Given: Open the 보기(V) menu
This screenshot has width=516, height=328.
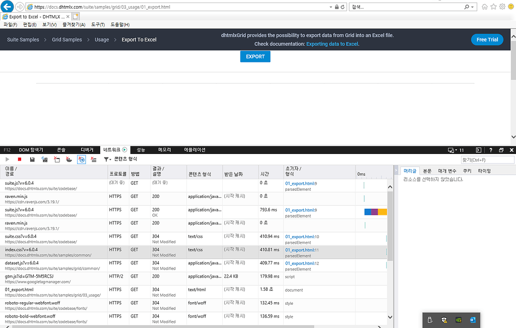Looking at the screenshot, I should tap(49, 25).
